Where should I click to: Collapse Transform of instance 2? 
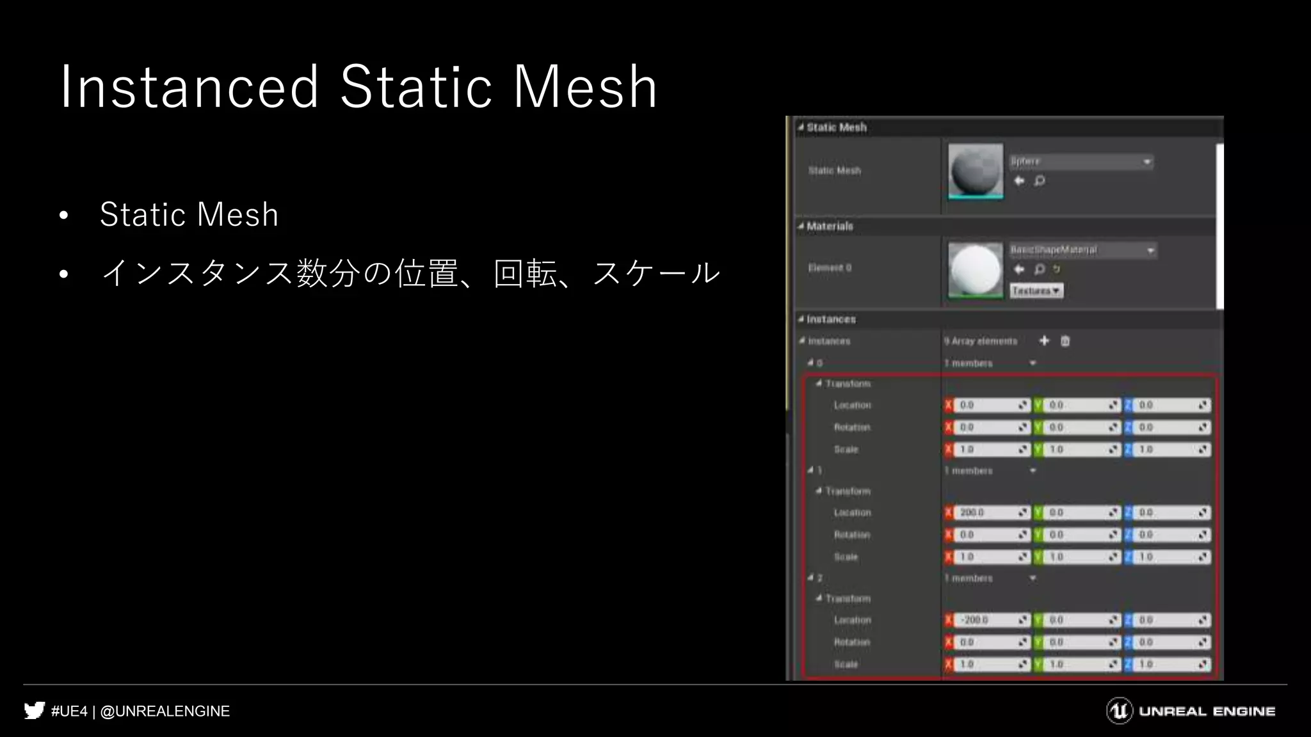click(819, 598)
